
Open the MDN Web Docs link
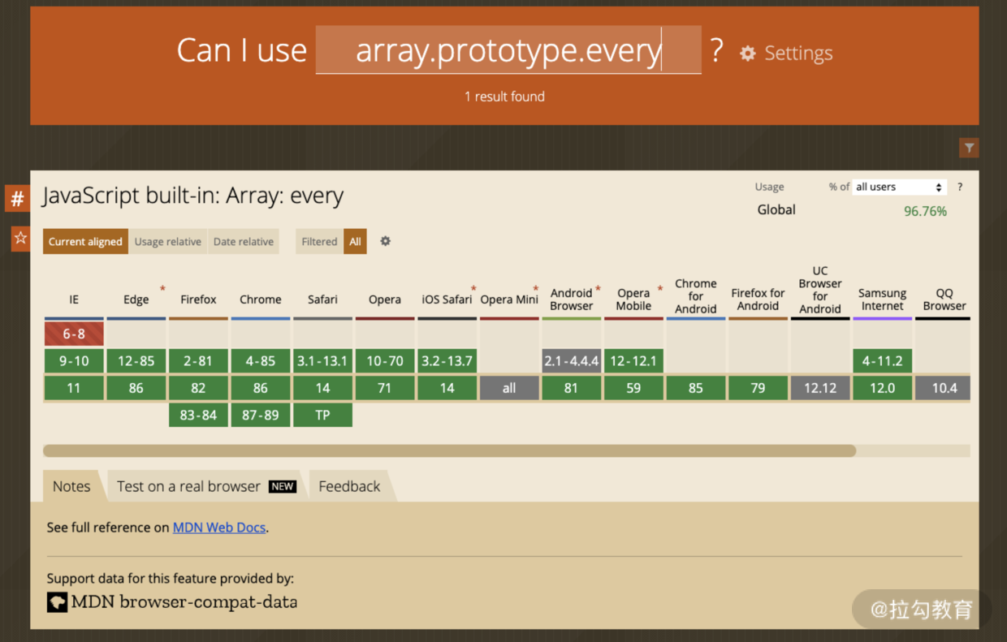tap(219, 528)
